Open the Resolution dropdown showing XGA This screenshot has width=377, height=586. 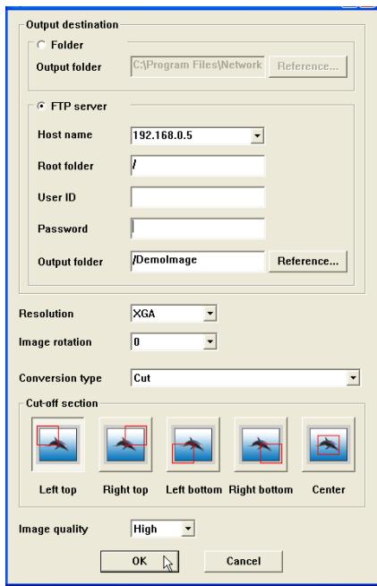[x=210, y=314]
